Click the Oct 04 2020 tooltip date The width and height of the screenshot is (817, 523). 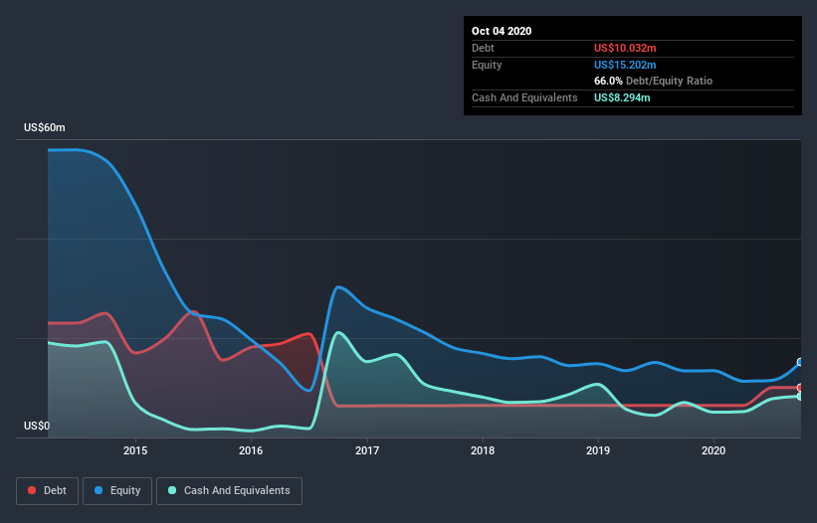pyautogui.click(x=502, y=31)
